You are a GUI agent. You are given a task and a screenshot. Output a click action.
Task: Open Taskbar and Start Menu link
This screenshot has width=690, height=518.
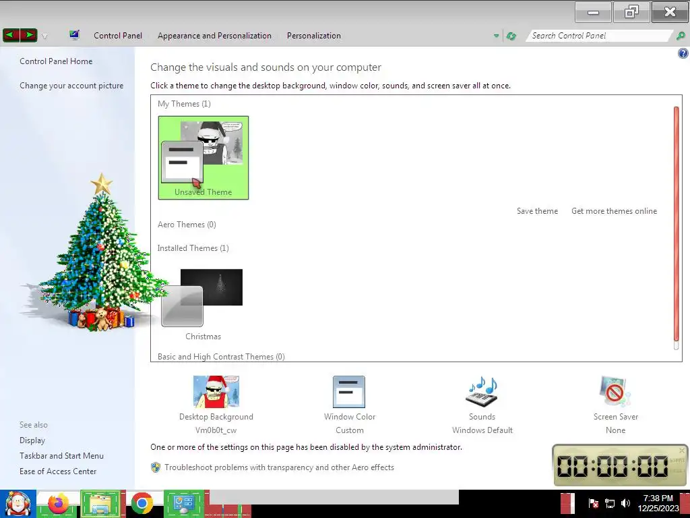tap(61, 456)
